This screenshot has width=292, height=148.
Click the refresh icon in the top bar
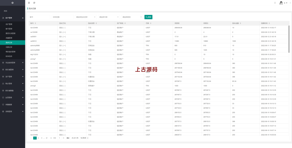tap(34, 3)
